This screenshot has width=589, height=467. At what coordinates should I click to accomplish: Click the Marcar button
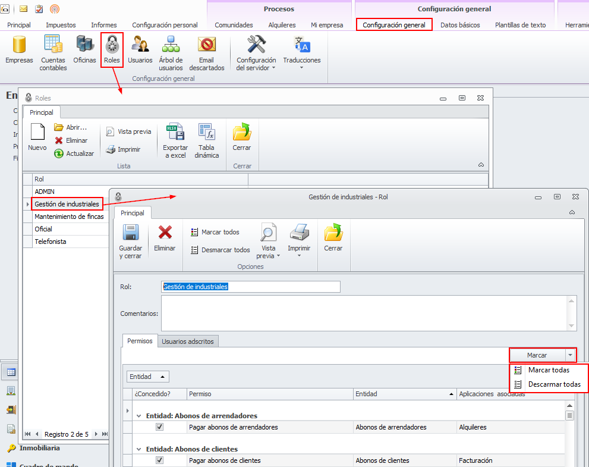click(537, 355)
